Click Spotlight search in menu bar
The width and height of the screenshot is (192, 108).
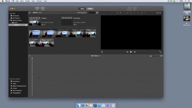pos(186,1)
